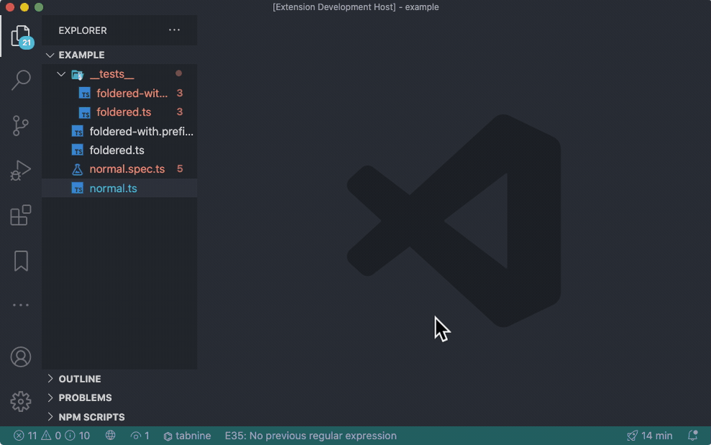Open the Extensions view
The width and height of the screenshot is (711, 445).
[x=21, y=215]
